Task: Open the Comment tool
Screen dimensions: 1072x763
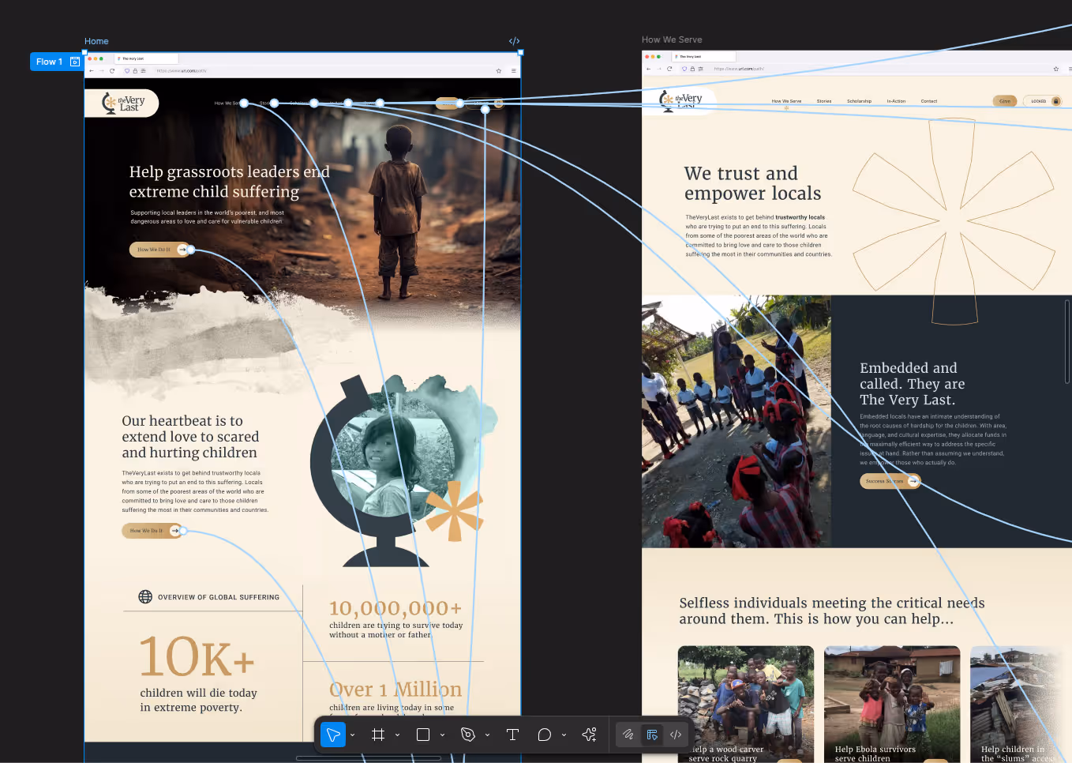Action: (545, 735)
